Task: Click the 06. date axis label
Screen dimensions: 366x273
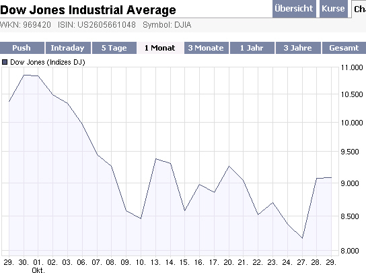Action: pyautogui.click(x=82, y=262)
